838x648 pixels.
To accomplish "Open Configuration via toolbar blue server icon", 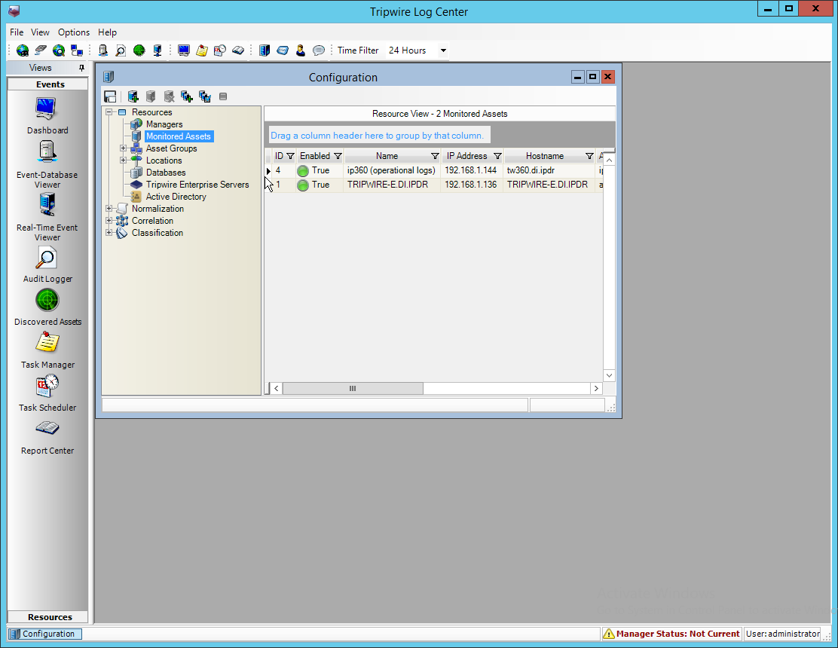I will click(265, 50).
